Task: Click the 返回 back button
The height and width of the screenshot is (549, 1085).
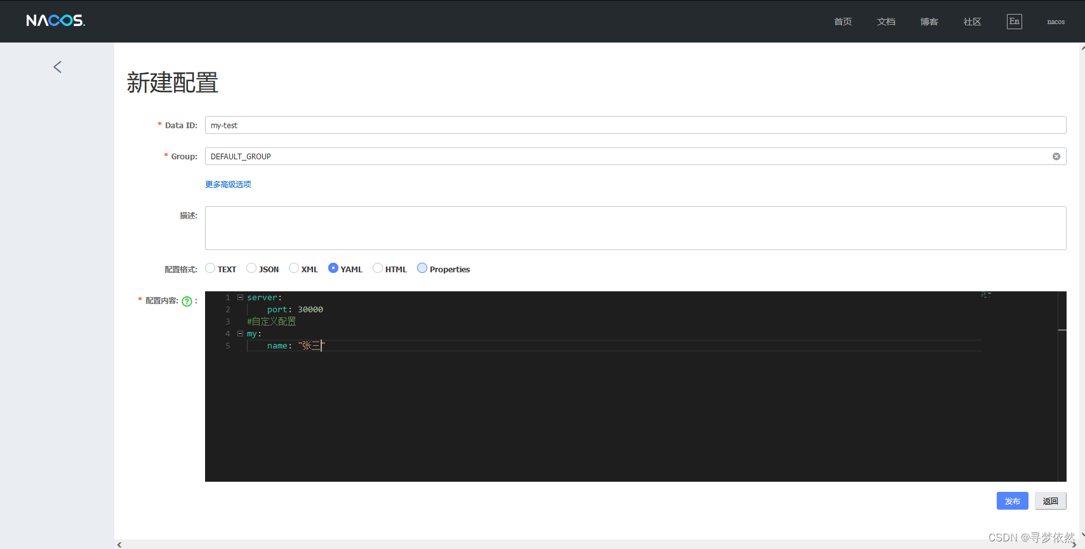Action: 1051,501
